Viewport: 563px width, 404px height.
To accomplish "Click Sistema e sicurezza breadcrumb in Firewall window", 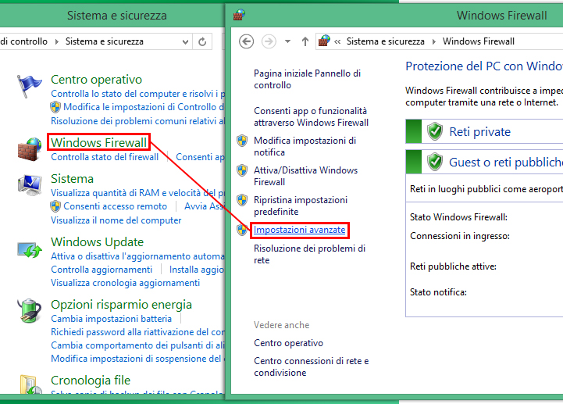I will (x=385, y=41).
